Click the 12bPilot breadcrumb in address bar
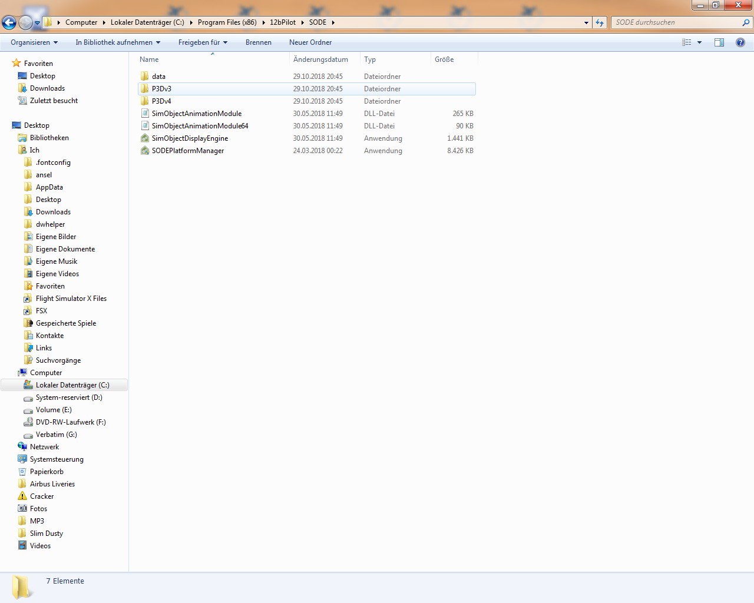 point(283,22)
